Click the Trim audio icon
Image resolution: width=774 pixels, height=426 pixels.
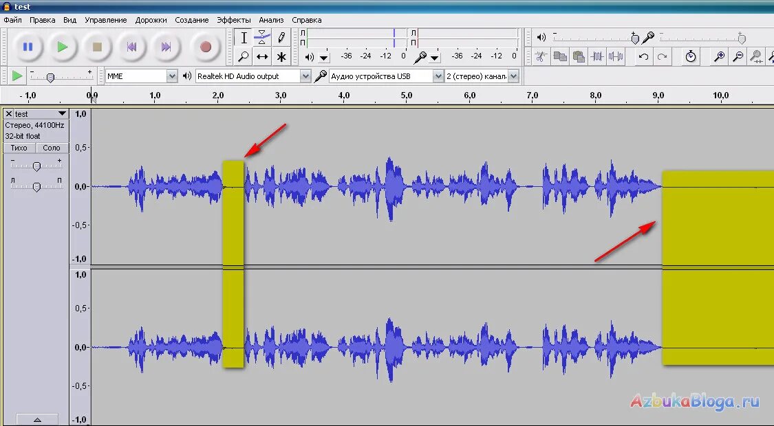(x=597, y=57)
